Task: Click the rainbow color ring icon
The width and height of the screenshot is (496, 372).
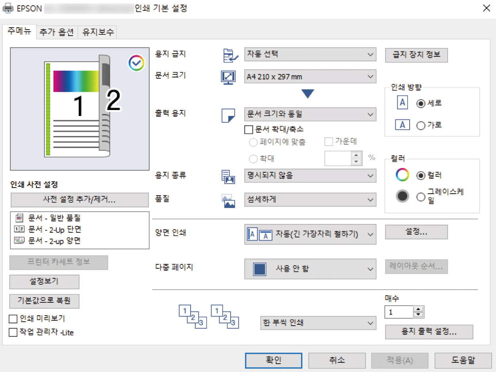Action: pyautogui.click(x=403, y=176)
